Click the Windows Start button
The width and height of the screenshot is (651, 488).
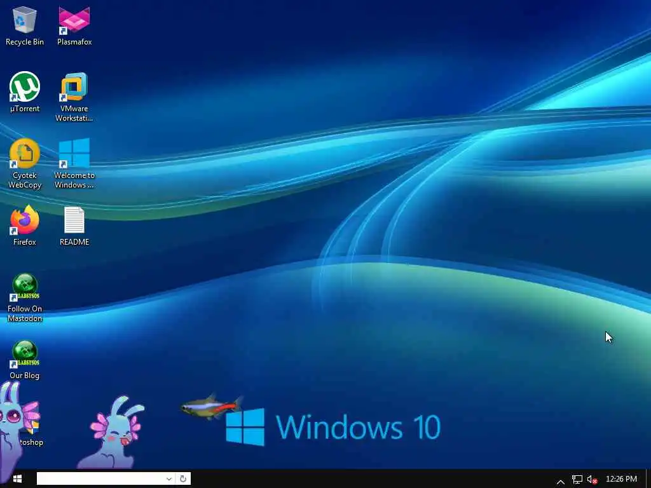pos(17,479)
